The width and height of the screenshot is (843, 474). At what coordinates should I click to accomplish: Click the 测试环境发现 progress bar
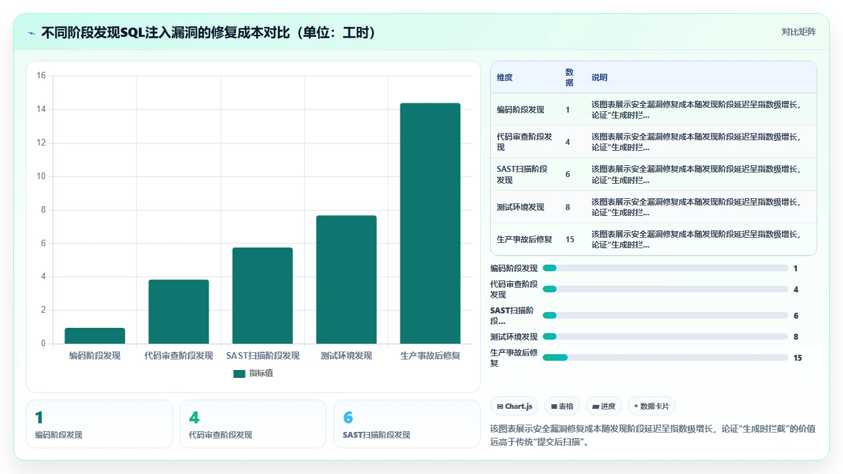(x=665, y=336)
